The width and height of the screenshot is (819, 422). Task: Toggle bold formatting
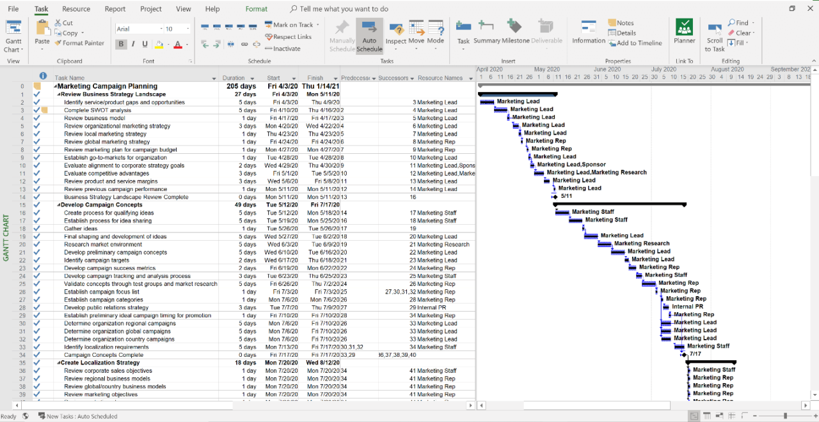tap(120, 43)
